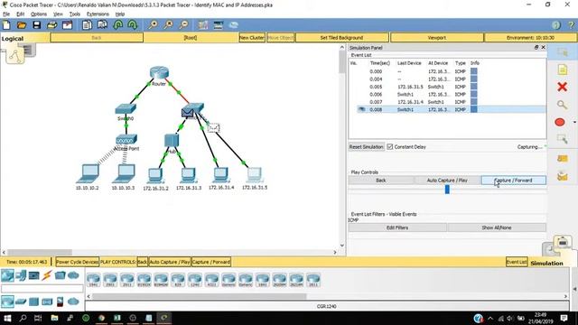
Task: Click the Info color square at 0.000
Action: (x=474, y=71)
